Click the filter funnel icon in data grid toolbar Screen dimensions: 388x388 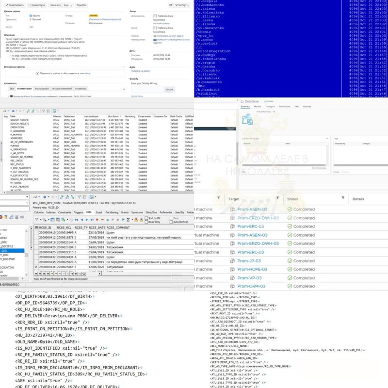click(37, 220)
